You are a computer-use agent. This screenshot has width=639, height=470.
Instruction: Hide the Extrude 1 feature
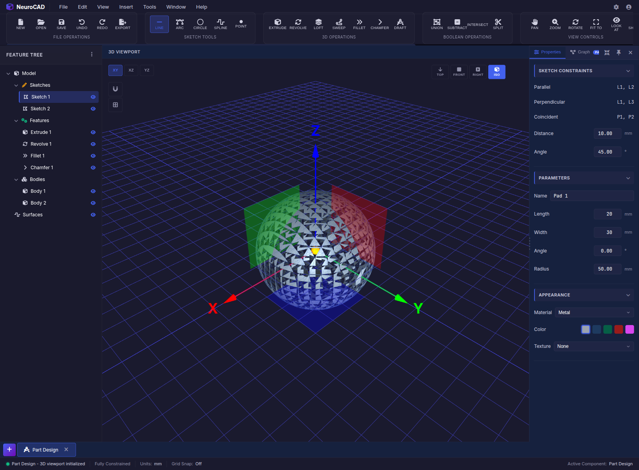point(93,132)
